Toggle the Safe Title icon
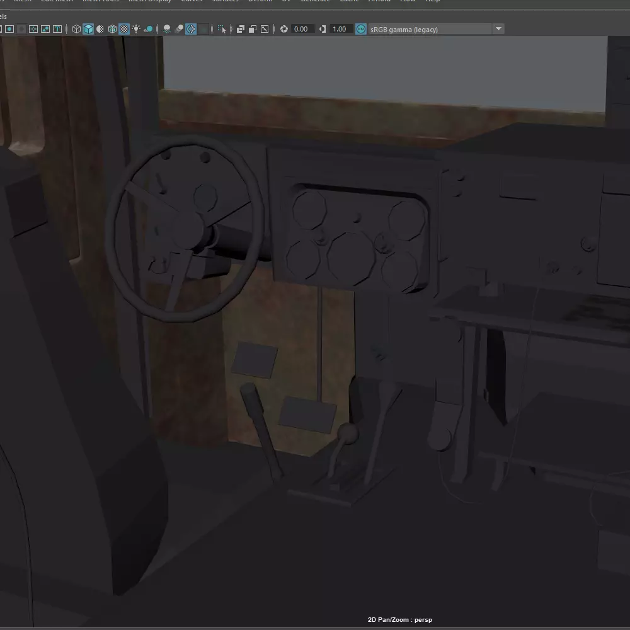The image size is (630, 630). click(x=57, y=29)
